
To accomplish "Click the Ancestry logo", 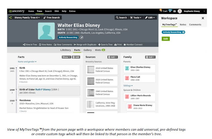I will (x=17, y=11).
